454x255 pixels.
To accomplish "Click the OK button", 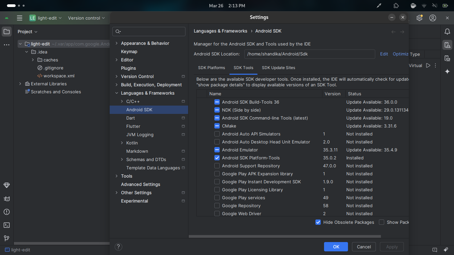I will [x=336, y=247].
